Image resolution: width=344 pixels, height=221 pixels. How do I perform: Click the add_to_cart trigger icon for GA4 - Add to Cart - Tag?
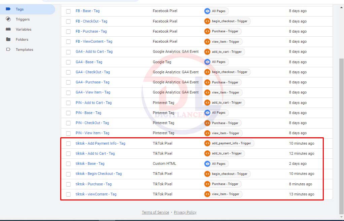(x=207, y=52)
